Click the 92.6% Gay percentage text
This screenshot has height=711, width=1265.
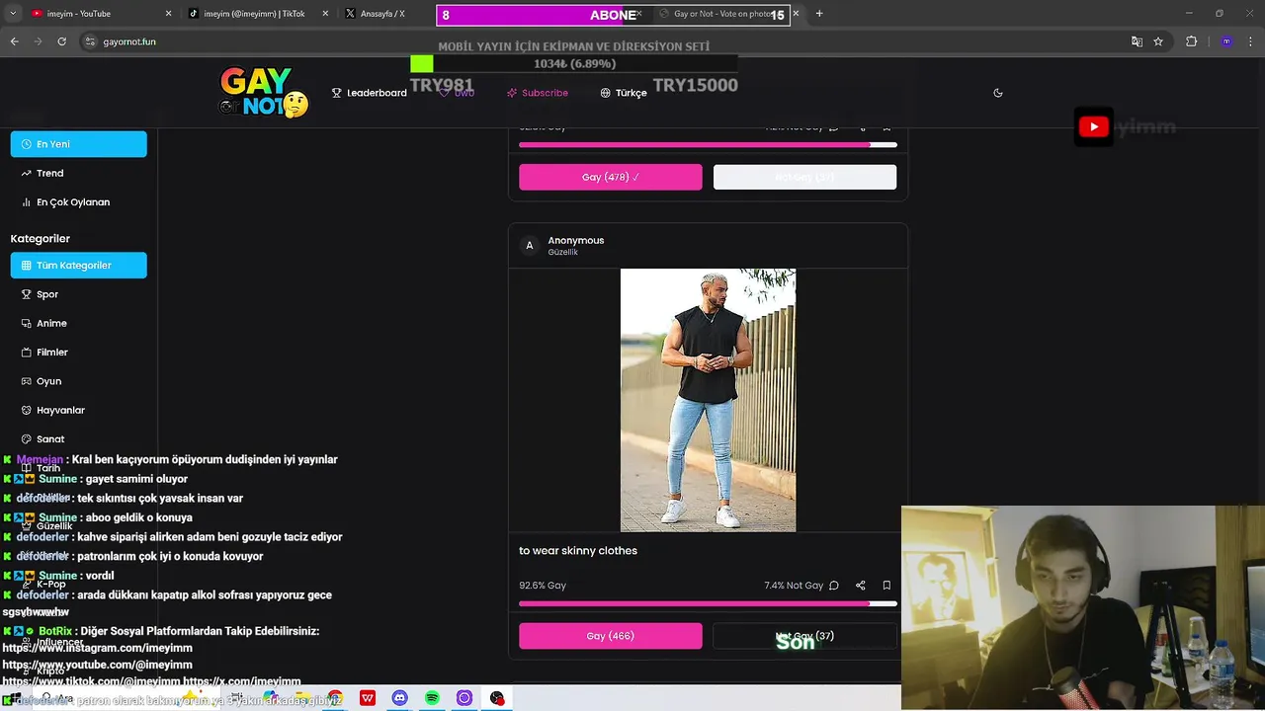543,586
